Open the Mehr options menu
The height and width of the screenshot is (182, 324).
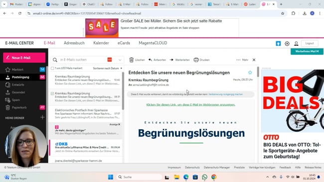tap(242, 60)
